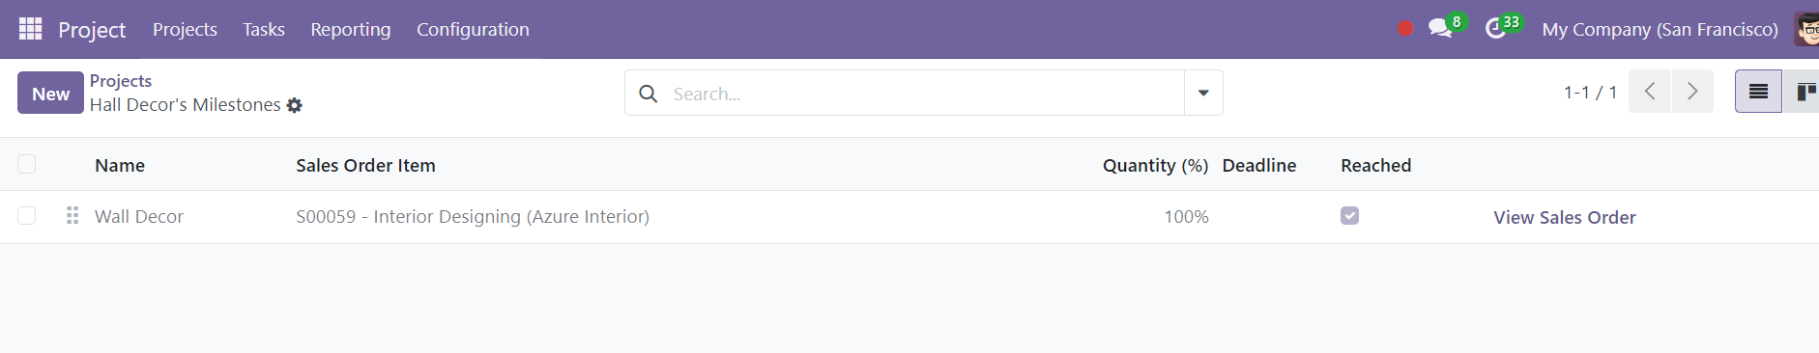Grab the drag handle of Wall Decor row
This screenshot has height=353, width=1819.
coord(72,215)
